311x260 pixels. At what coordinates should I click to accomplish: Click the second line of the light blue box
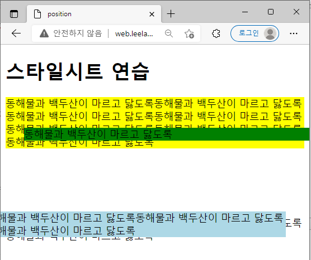tap(68, 230)
